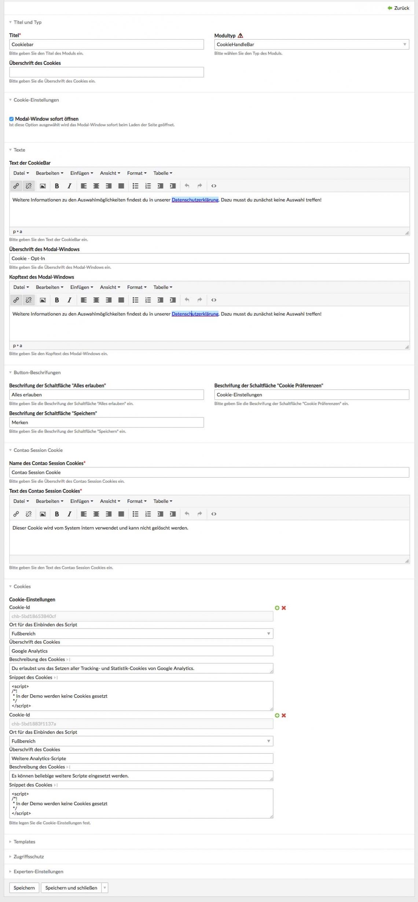Click the Zurück link
The image size is (418, 902).
click(398, 8)
